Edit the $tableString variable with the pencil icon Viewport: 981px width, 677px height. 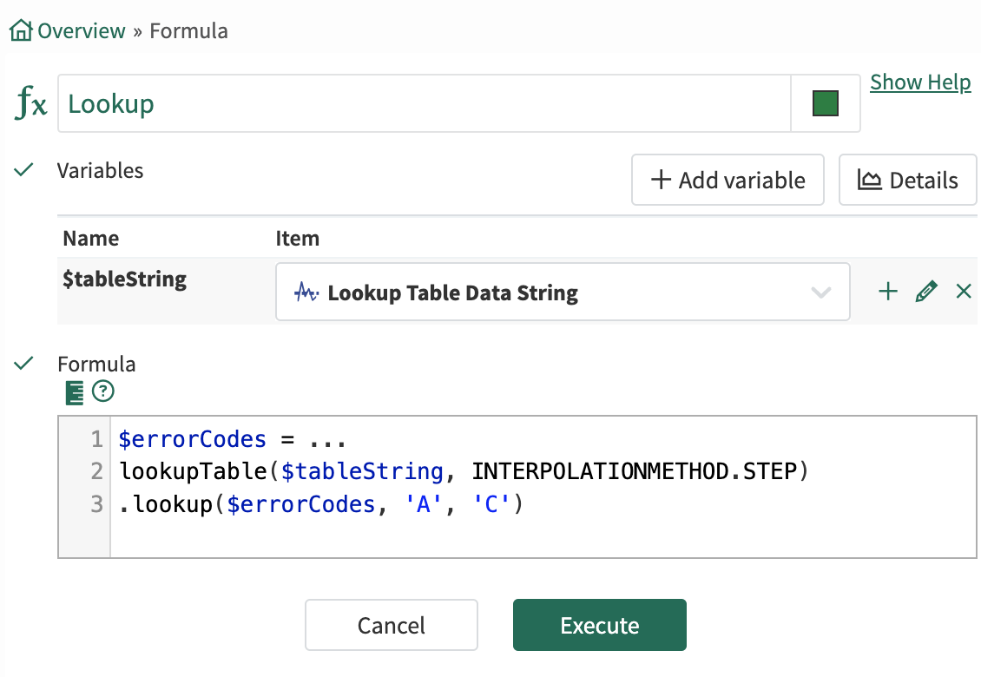(926, 292)
